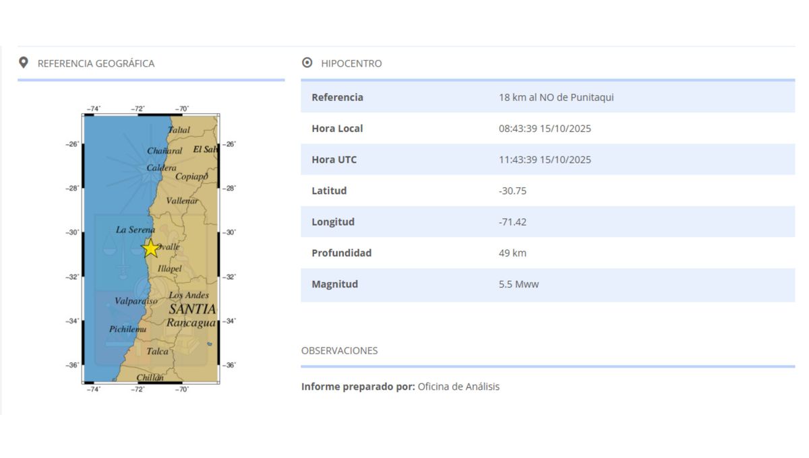
Task: Click the Observaciones section heading
Action: tap(339, 350)
